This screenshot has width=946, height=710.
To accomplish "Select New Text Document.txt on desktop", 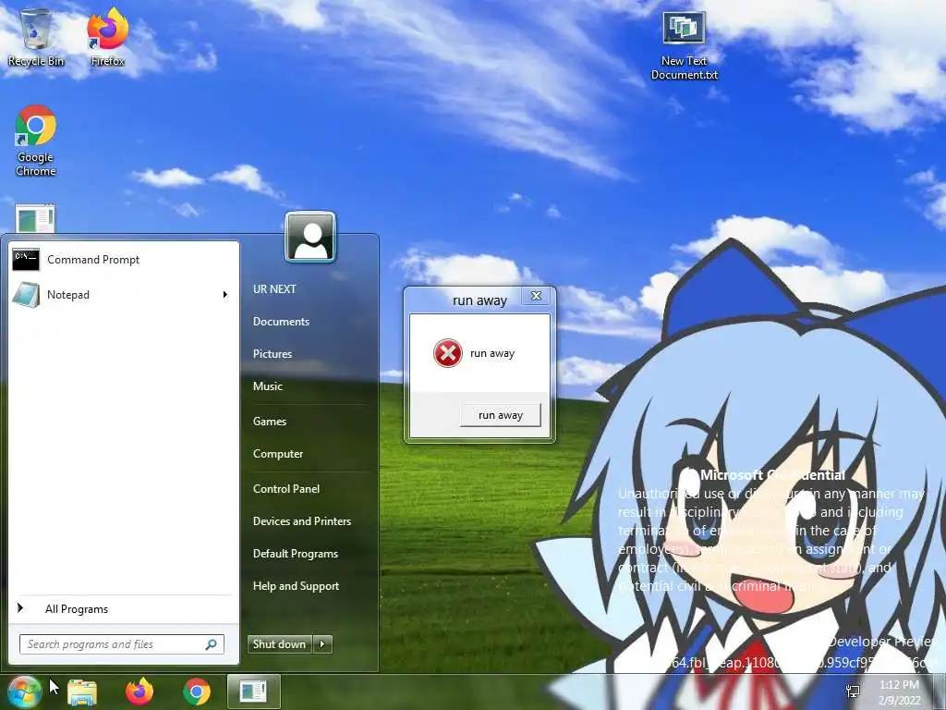I will pos(685,46).
